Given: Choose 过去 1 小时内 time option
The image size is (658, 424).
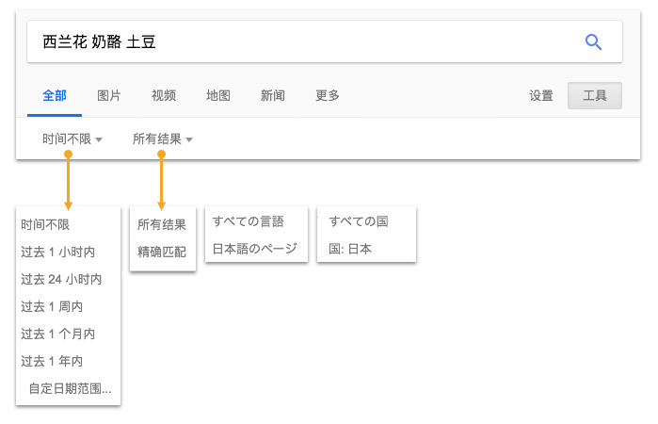Looking at the screenshot, I should coord(58,253).
